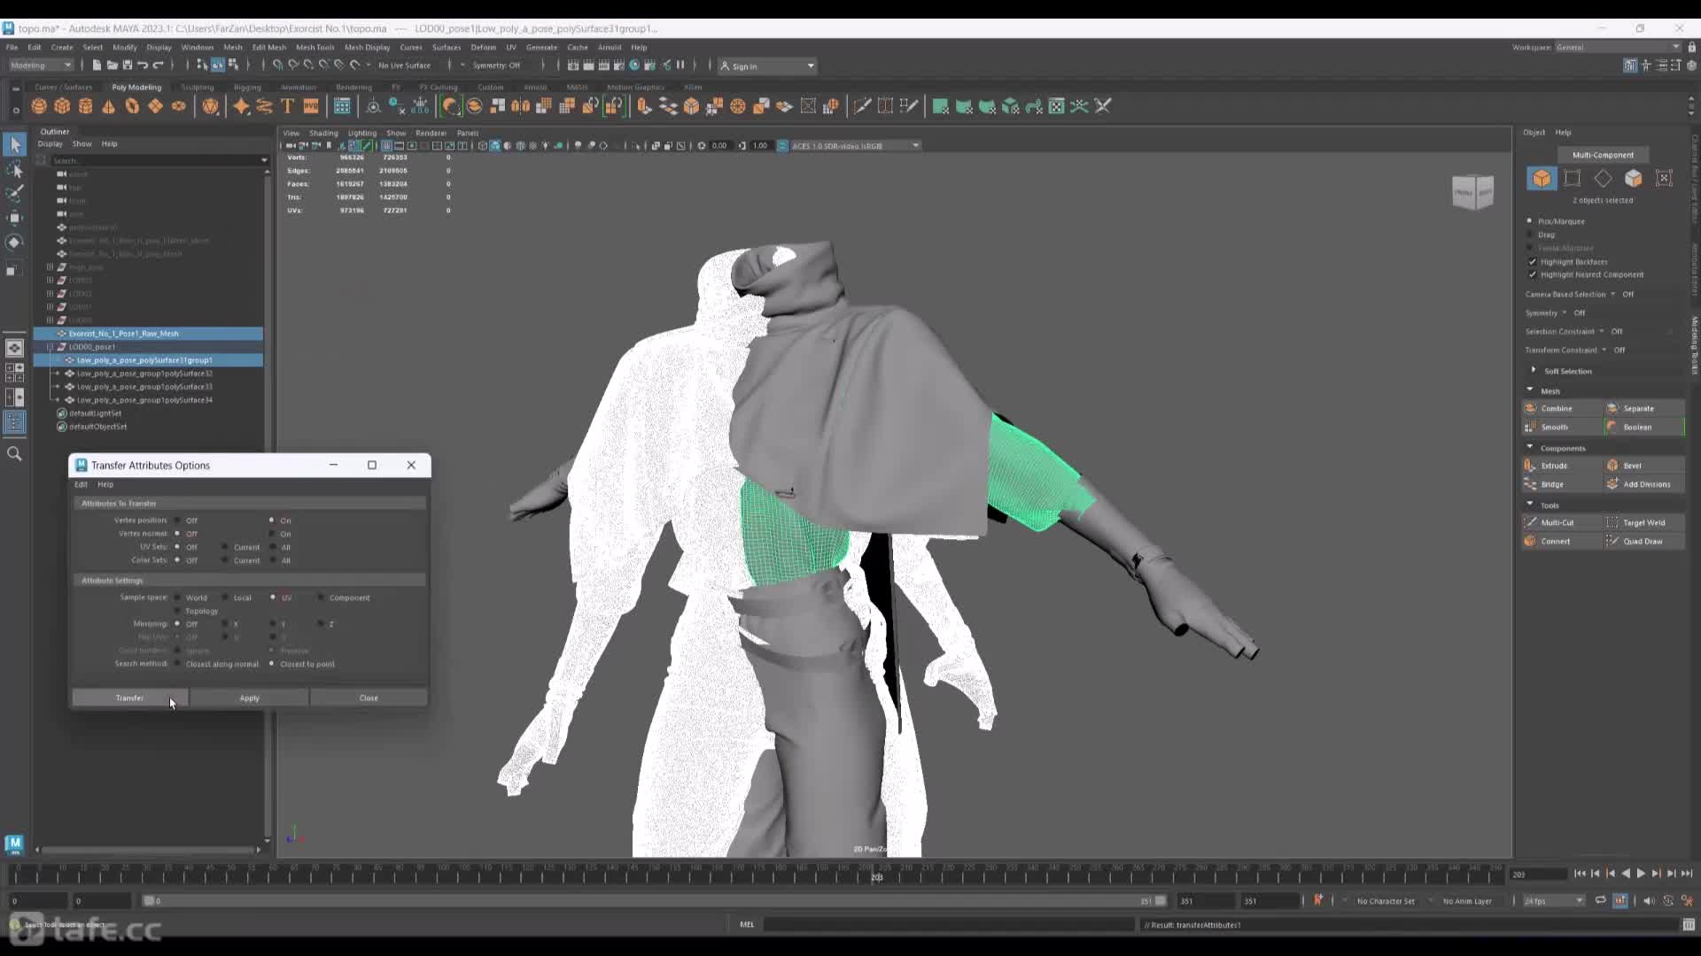Click the view cube in the viewport
Viewport: 1701px width, 956px height.
[x=1472, y=191]
